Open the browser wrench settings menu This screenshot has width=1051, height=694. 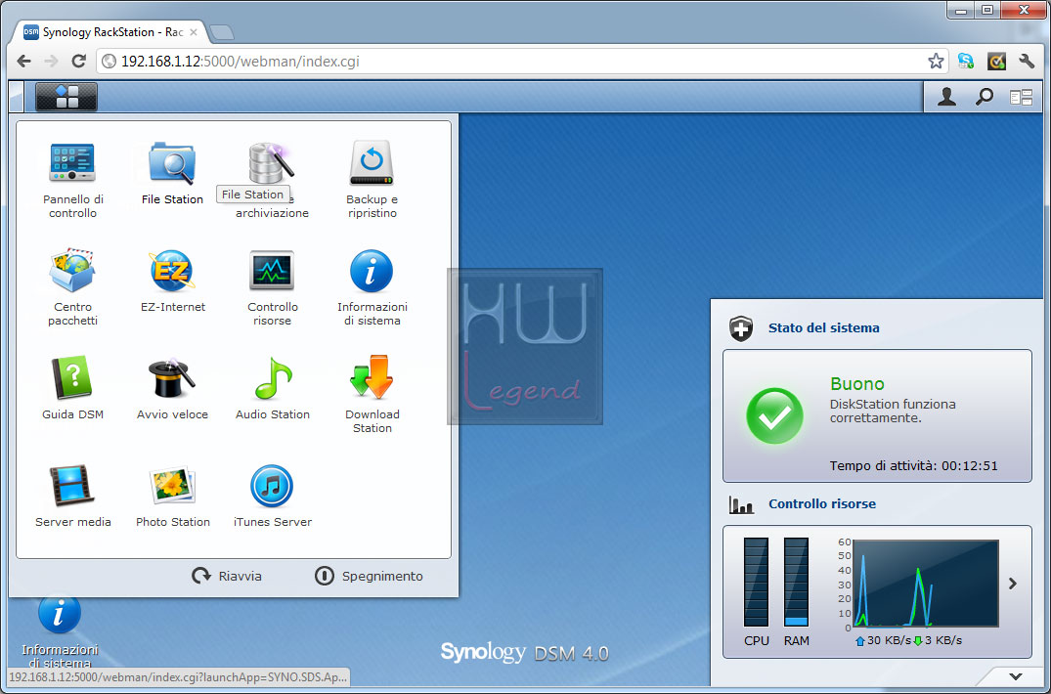tap(1027, 61)
